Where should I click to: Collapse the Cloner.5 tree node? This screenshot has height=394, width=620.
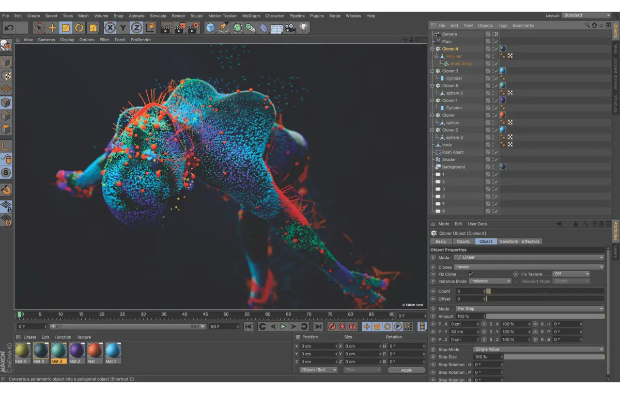(x=432, y=86)
